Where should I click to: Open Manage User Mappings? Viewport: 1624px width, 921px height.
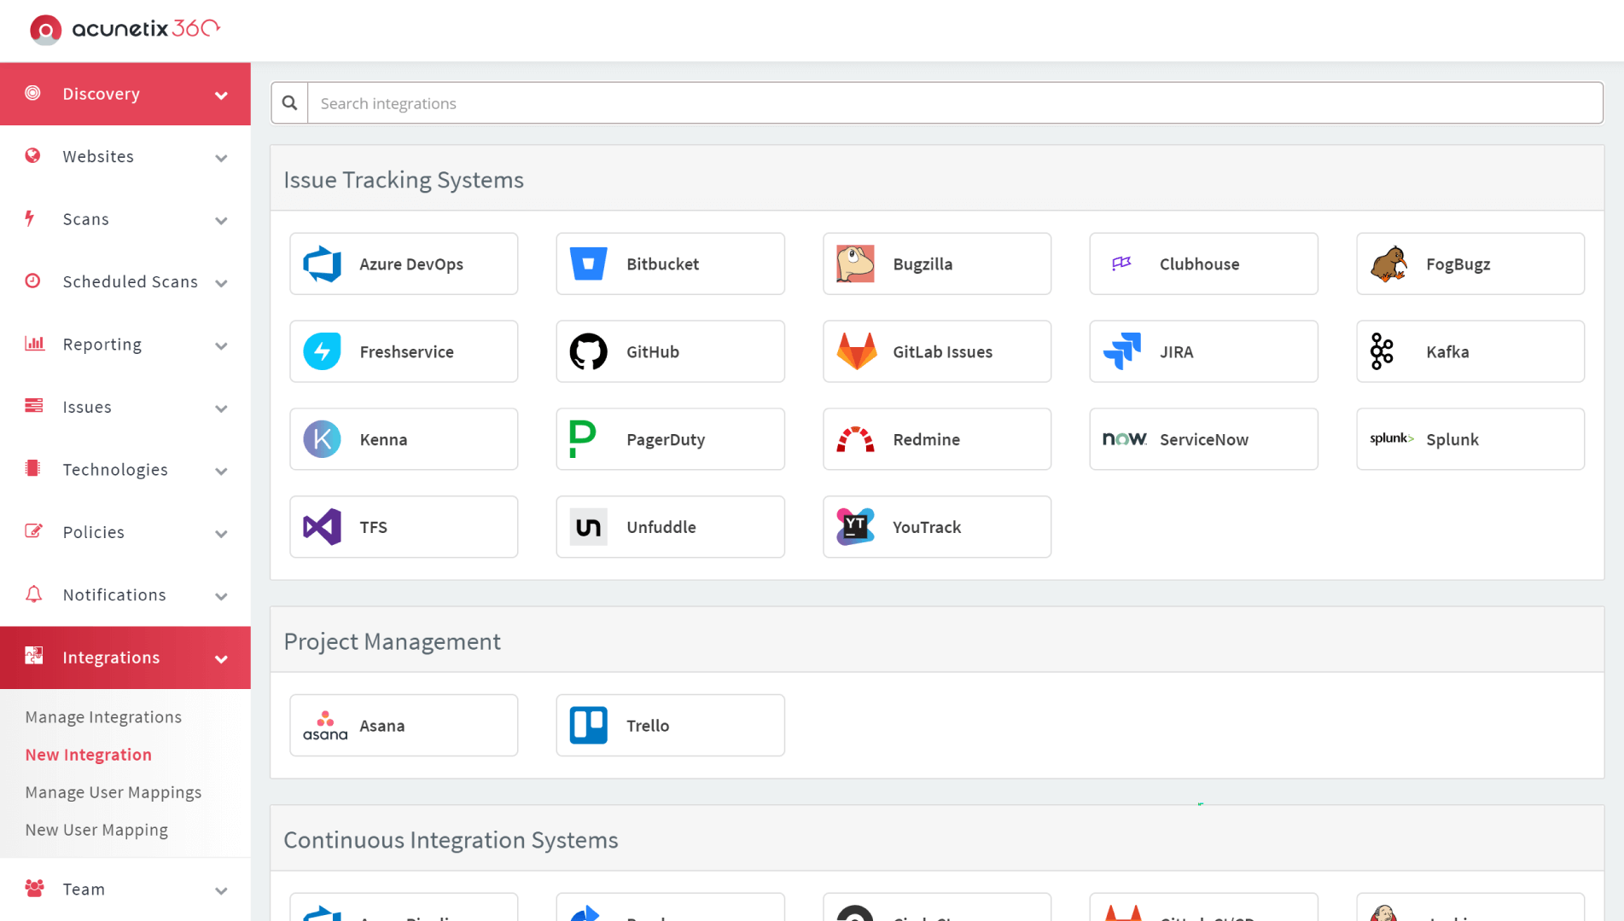(114, 792)
